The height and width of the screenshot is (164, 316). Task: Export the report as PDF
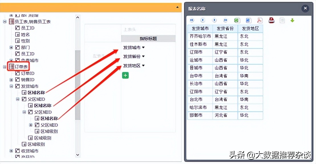coord(259,20)
